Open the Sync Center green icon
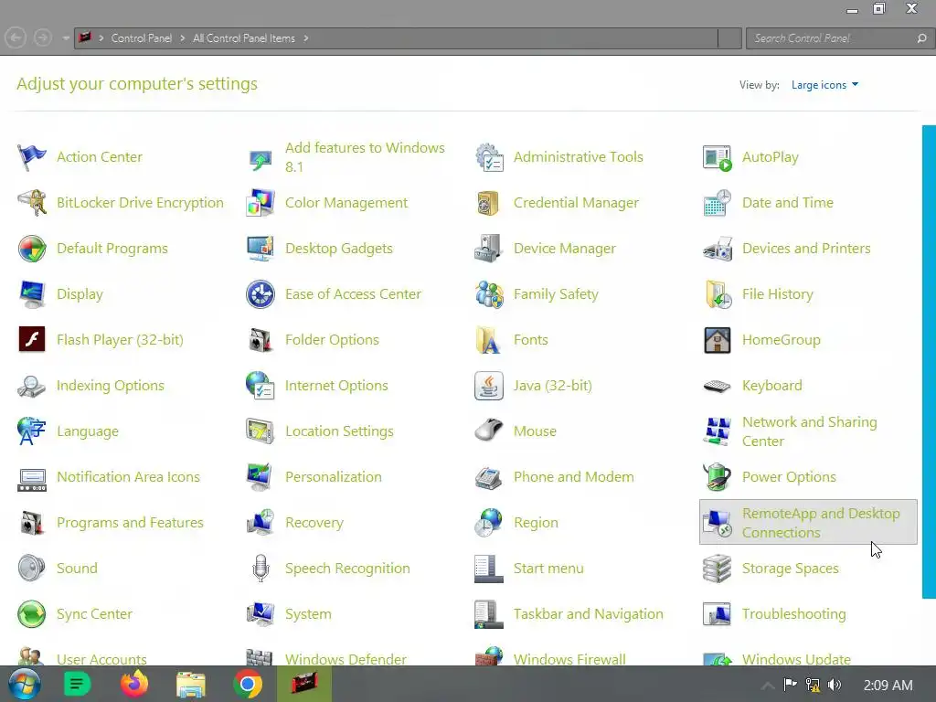 pyautogui.click(x=32, y=614)
